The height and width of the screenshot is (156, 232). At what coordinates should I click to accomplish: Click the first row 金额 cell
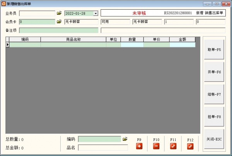[183, 45]
